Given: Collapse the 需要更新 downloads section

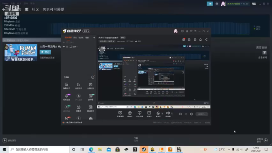Looking at the screenshot, I should [5, 40].
